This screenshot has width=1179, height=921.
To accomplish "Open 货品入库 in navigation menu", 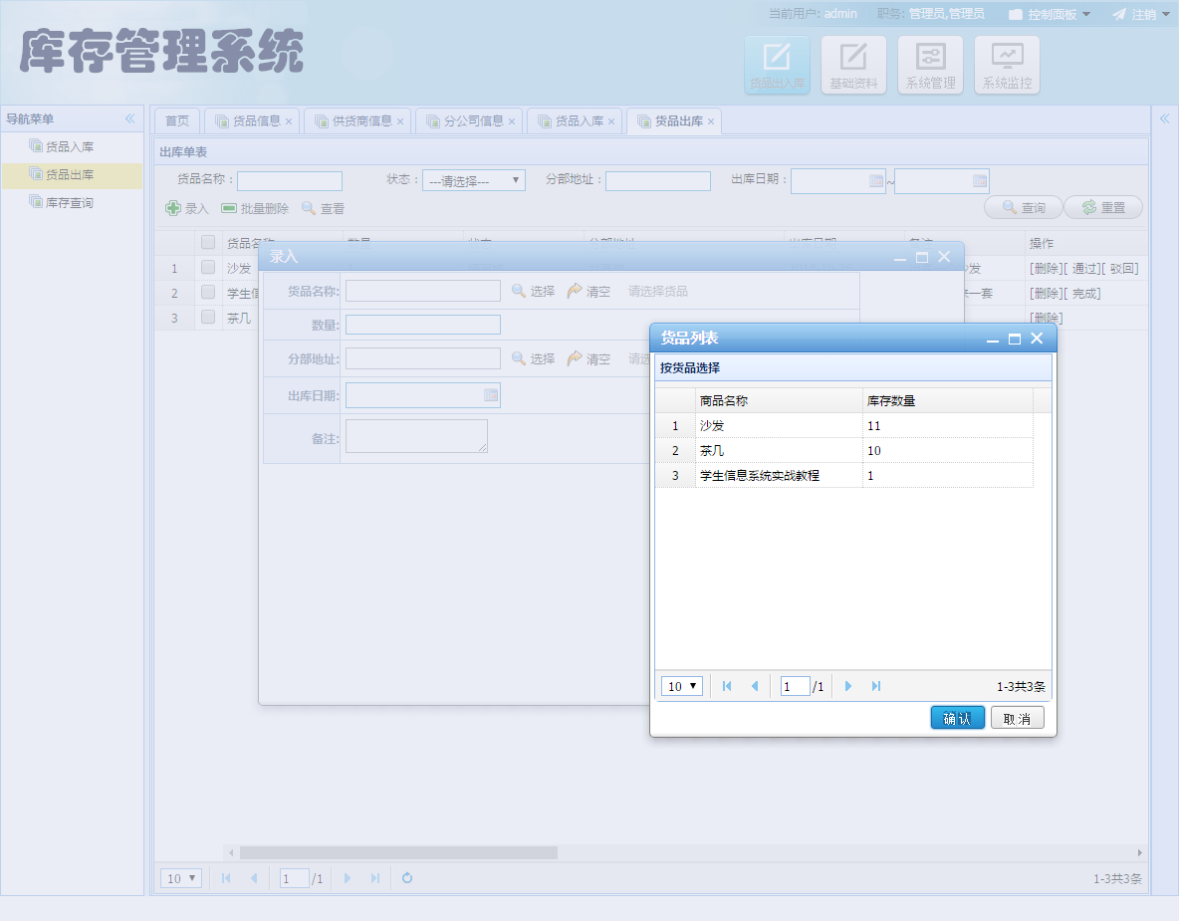I will [70, 146].
